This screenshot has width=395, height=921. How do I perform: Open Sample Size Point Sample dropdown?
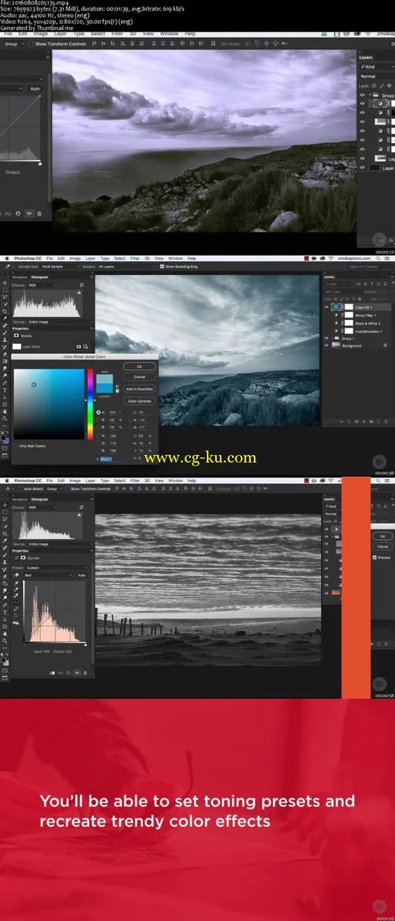[60, 266]
